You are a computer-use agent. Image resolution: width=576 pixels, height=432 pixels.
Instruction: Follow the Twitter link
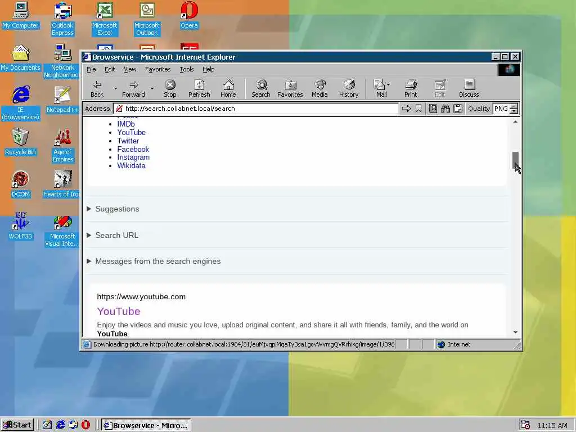pos(128,141)
